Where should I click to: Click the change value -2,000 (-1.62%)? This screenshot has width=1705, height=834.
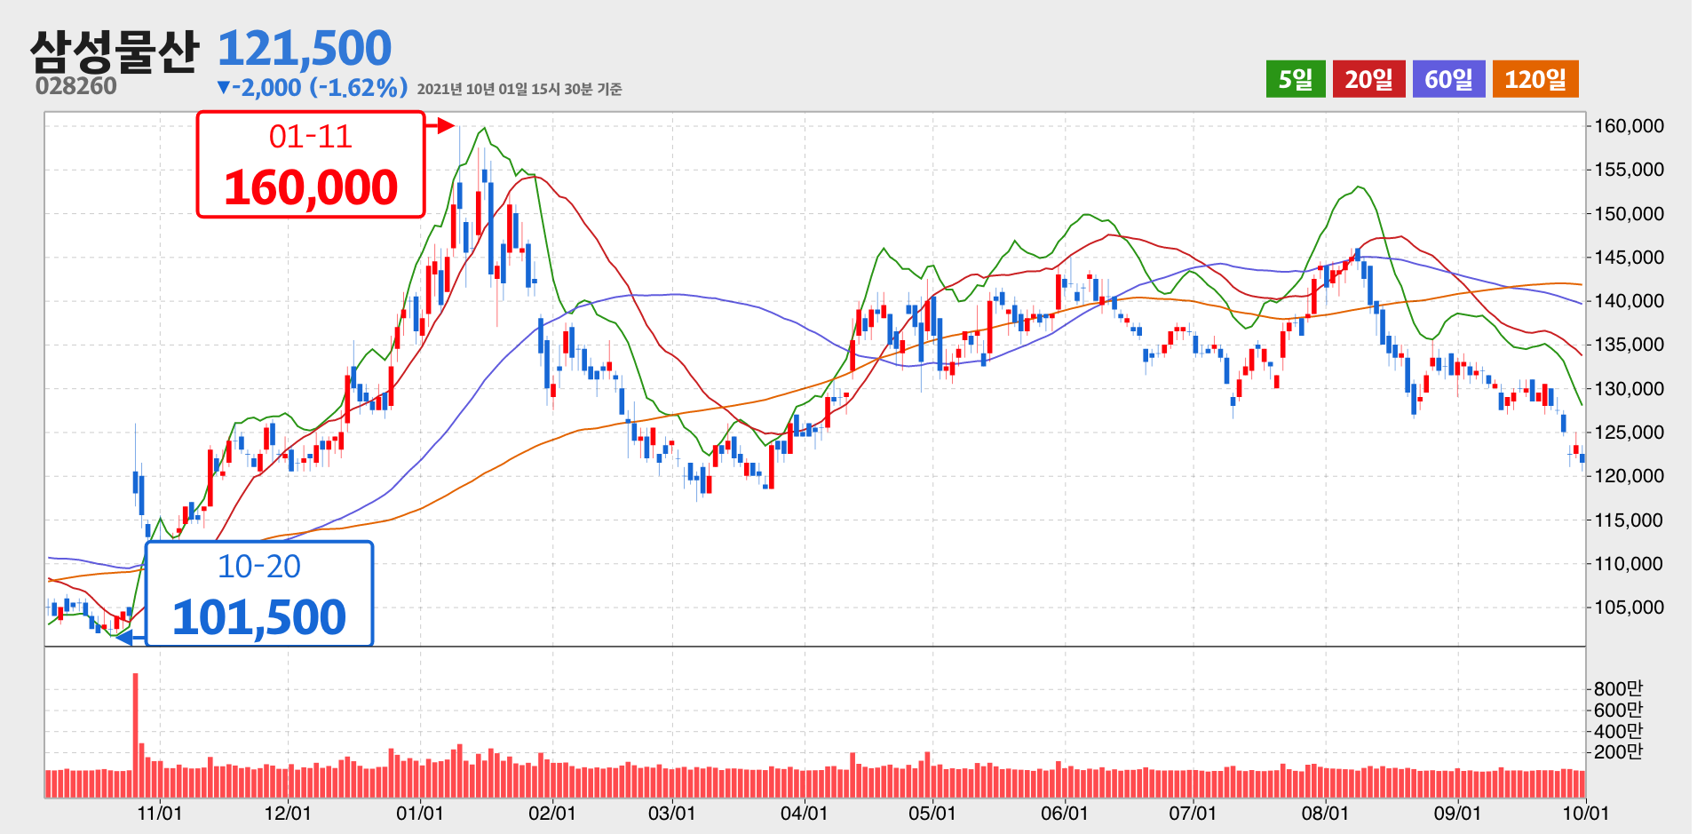point(313,87)
